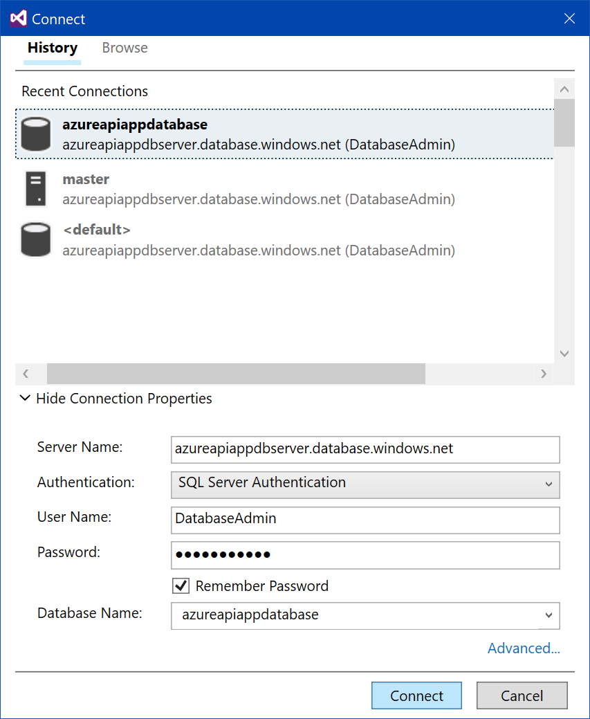Click the <default> database icon
Viewport: 590px width, 719px height.
[36, 239]
